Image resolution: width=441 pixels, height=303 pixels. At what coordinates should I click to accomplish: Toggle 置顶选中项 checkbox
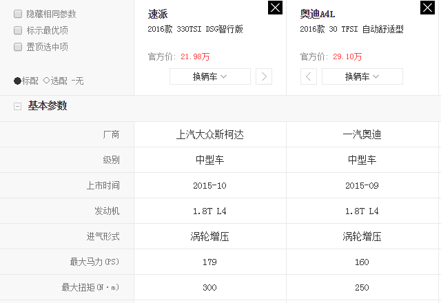tap(18, 47)
